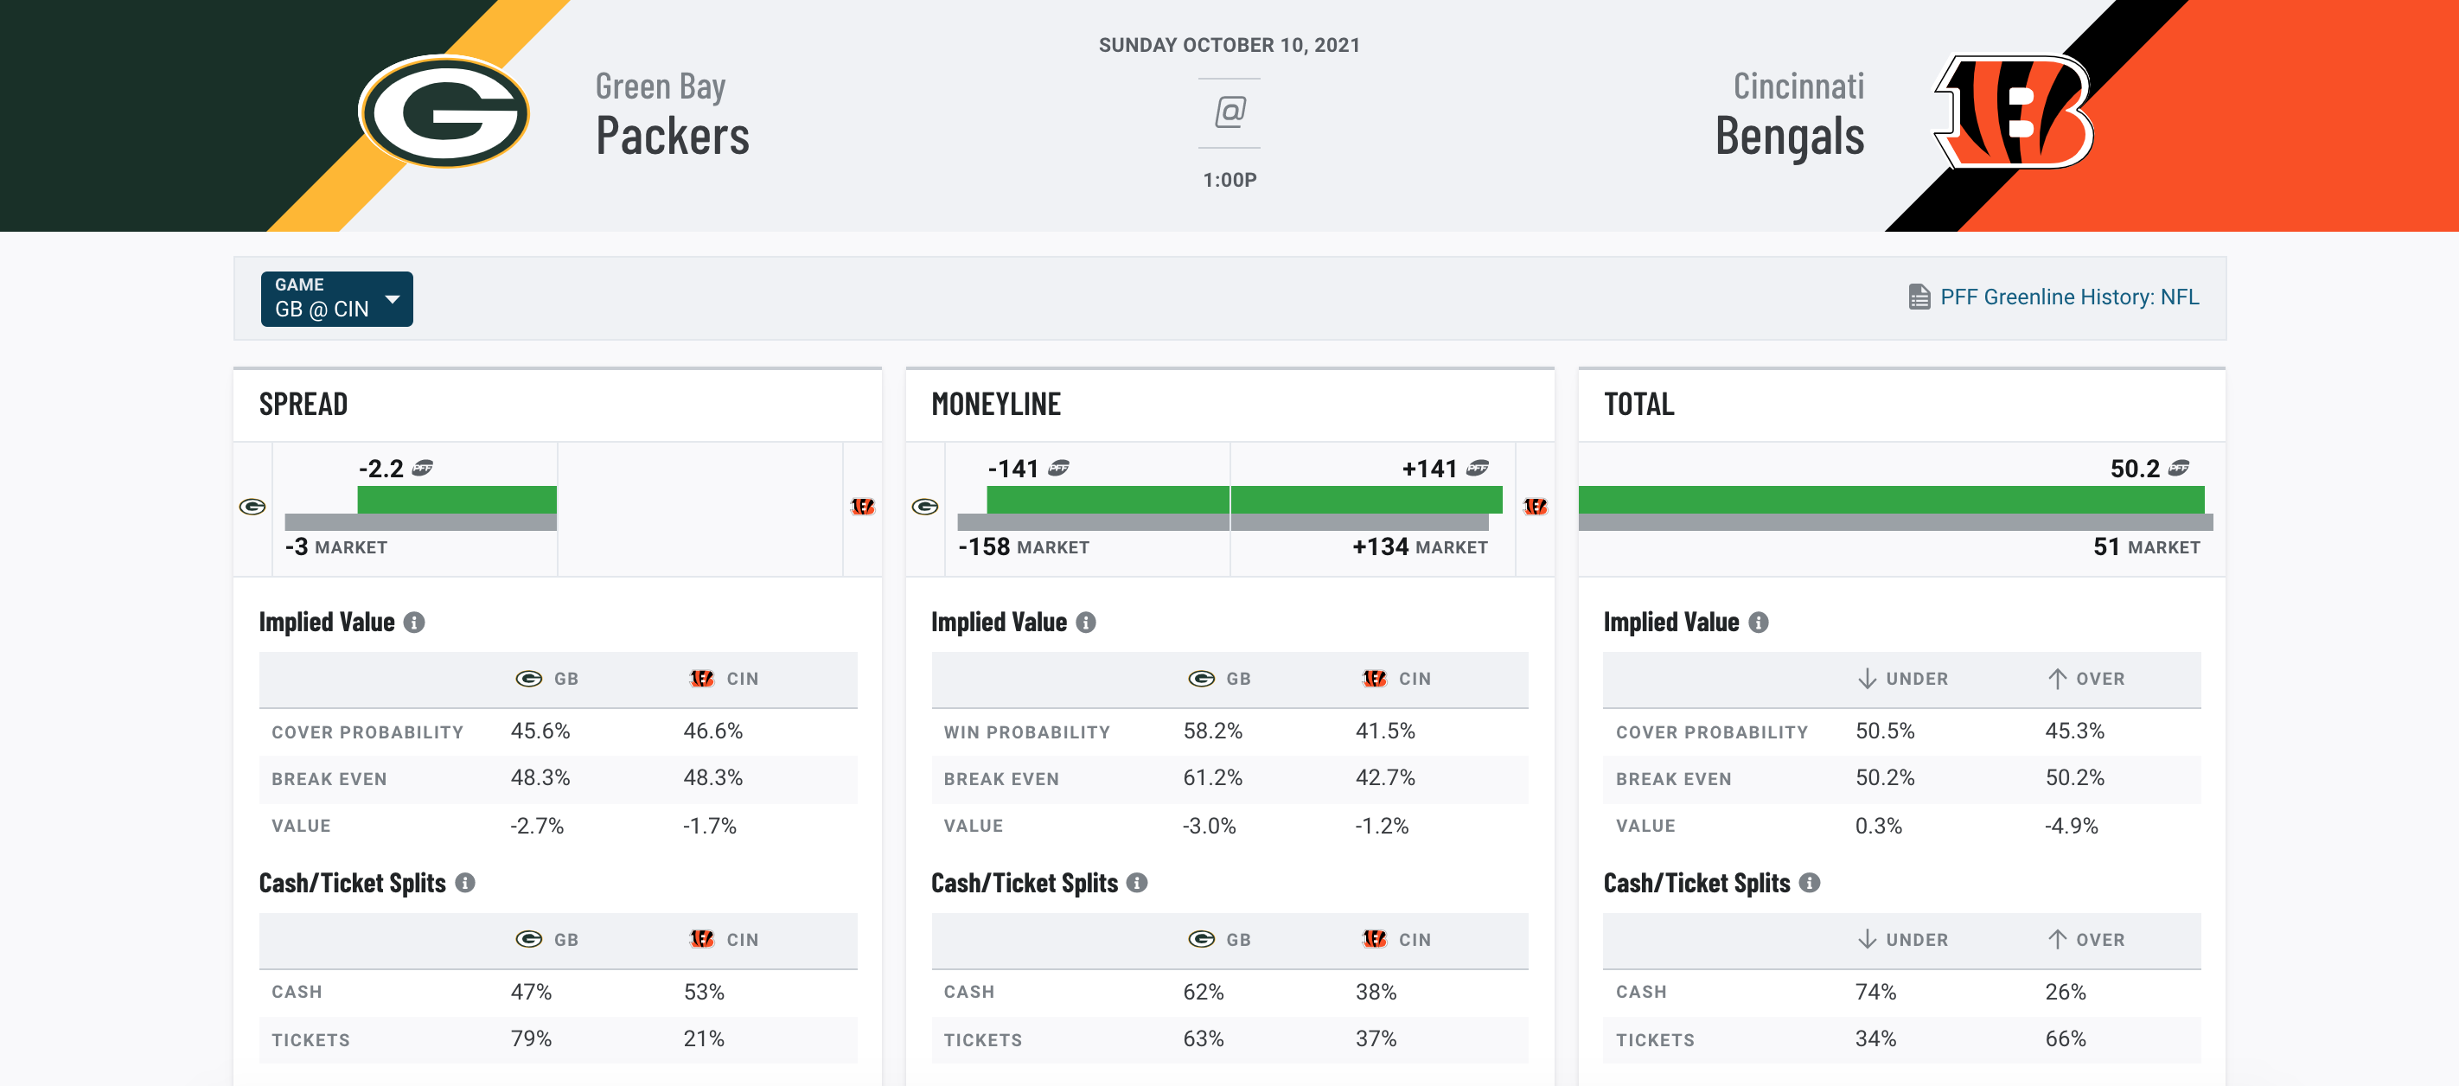Click the Sunday October 10, 2021 date

(x=1229, y=45)
